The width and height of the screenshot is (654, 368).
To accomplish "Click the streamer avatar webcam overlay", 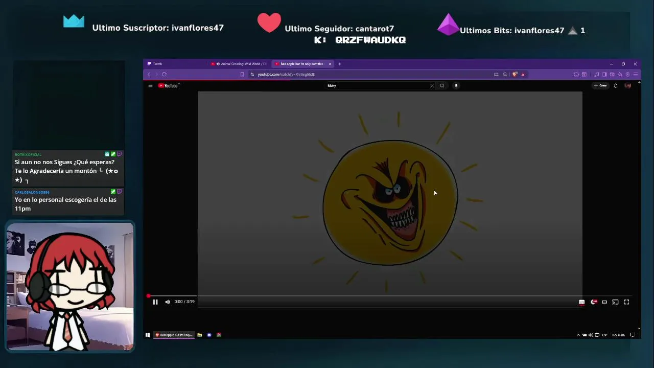I will coord(70,287).
